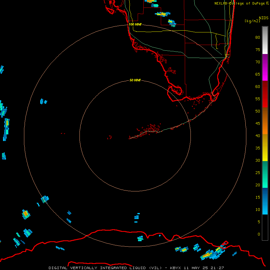The width and height of the screenshot is (270, 270).
Task: Click the [kg/m2] units label
Action: (x=252, y=21)
